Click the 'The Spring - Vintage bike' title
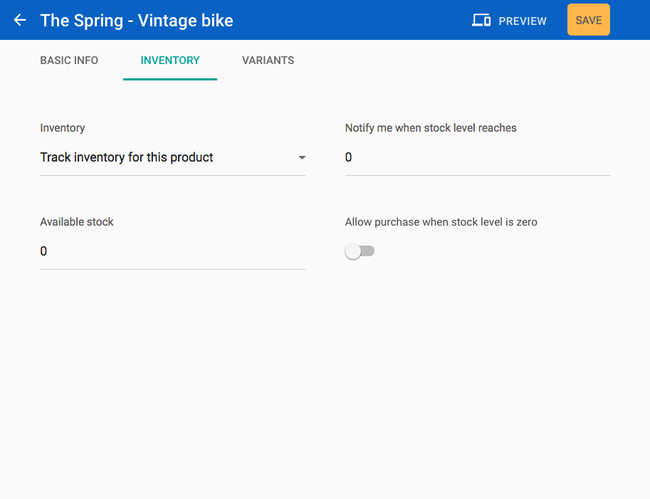This screenshot has width=650, height=499. tap(137, 21)
